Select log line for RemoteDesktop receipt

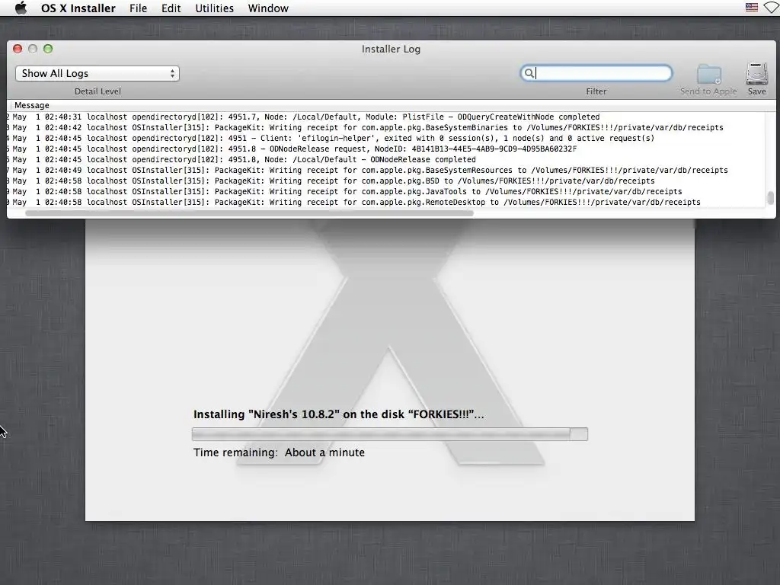pos(386,203)
